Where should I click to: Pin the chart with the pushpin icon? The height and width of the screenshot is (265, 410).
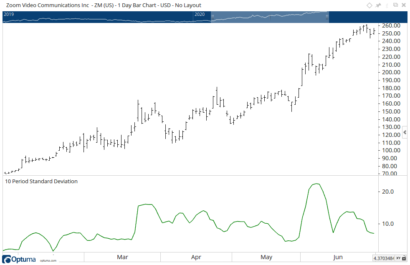(378, 5)
